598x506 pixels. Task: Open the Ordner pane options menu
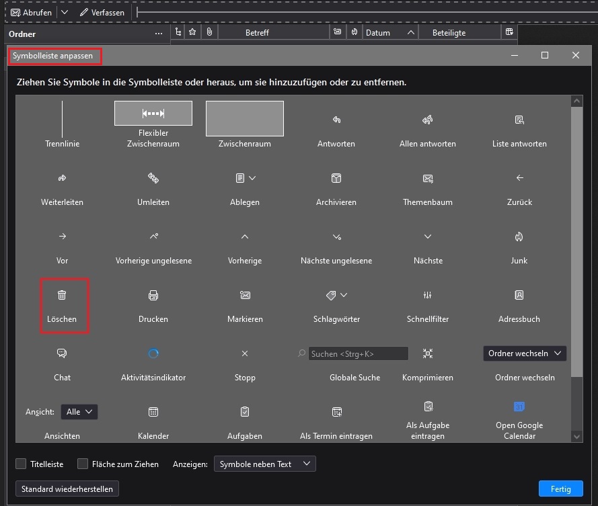click(159, 34)
